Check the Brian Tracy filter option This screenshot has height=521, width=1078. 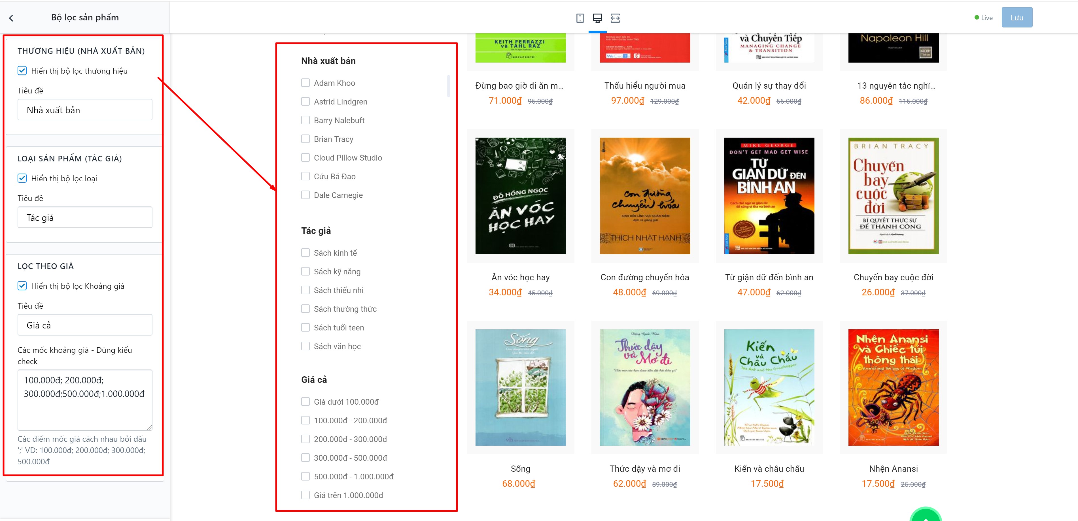(305, 139)
